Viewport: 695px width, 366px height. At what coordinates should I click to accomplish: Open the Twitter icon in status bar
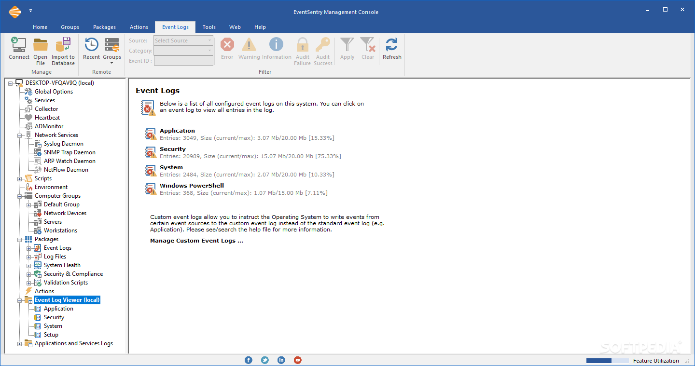pyautogui.click(x=265, y=360)
